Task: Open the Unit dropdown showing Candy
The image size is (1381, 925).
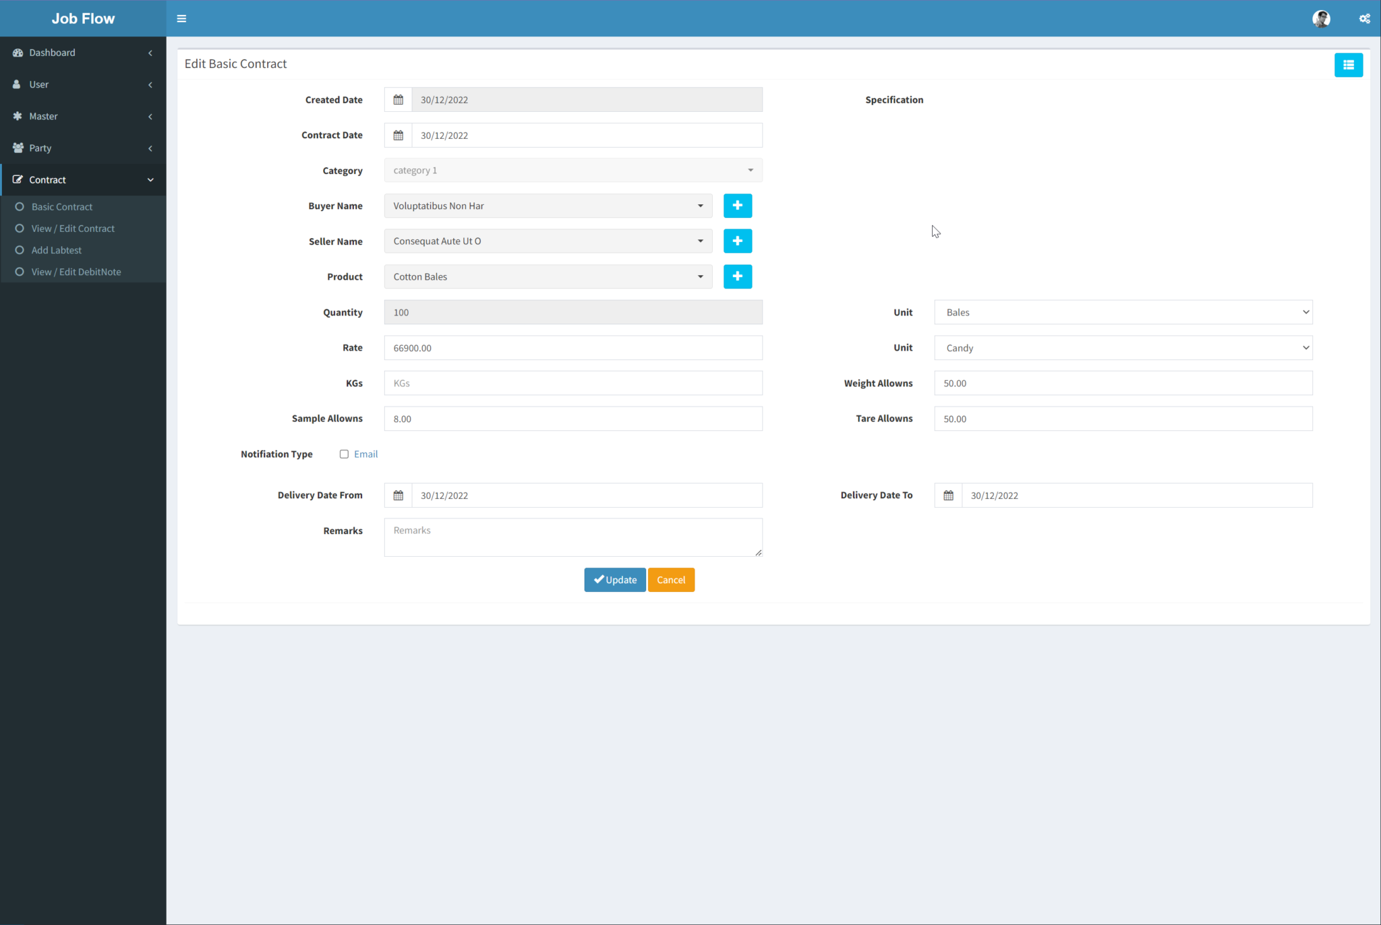Action: [1123, 348]
